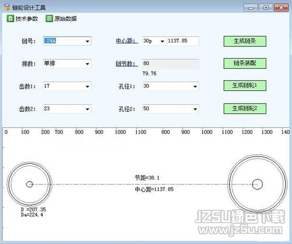Expand the 孔径2 dropdown showing 50
Viewport: 292px width, 244px height.
coord(171,109)
